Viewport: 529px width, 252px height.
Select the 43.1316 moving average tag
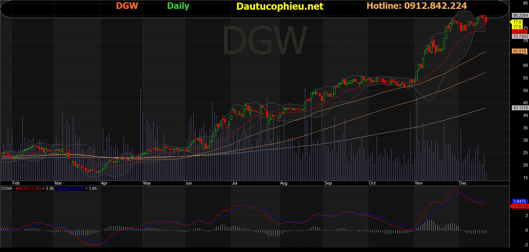tap(520, 108)
